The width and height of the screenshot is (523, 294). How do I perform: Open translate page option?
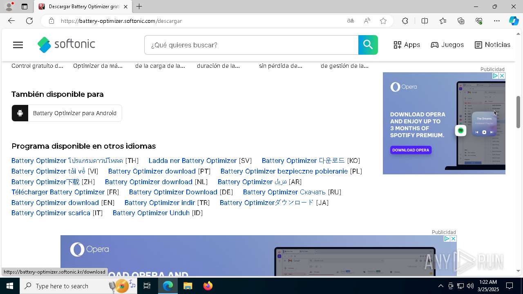pos(350,21)
